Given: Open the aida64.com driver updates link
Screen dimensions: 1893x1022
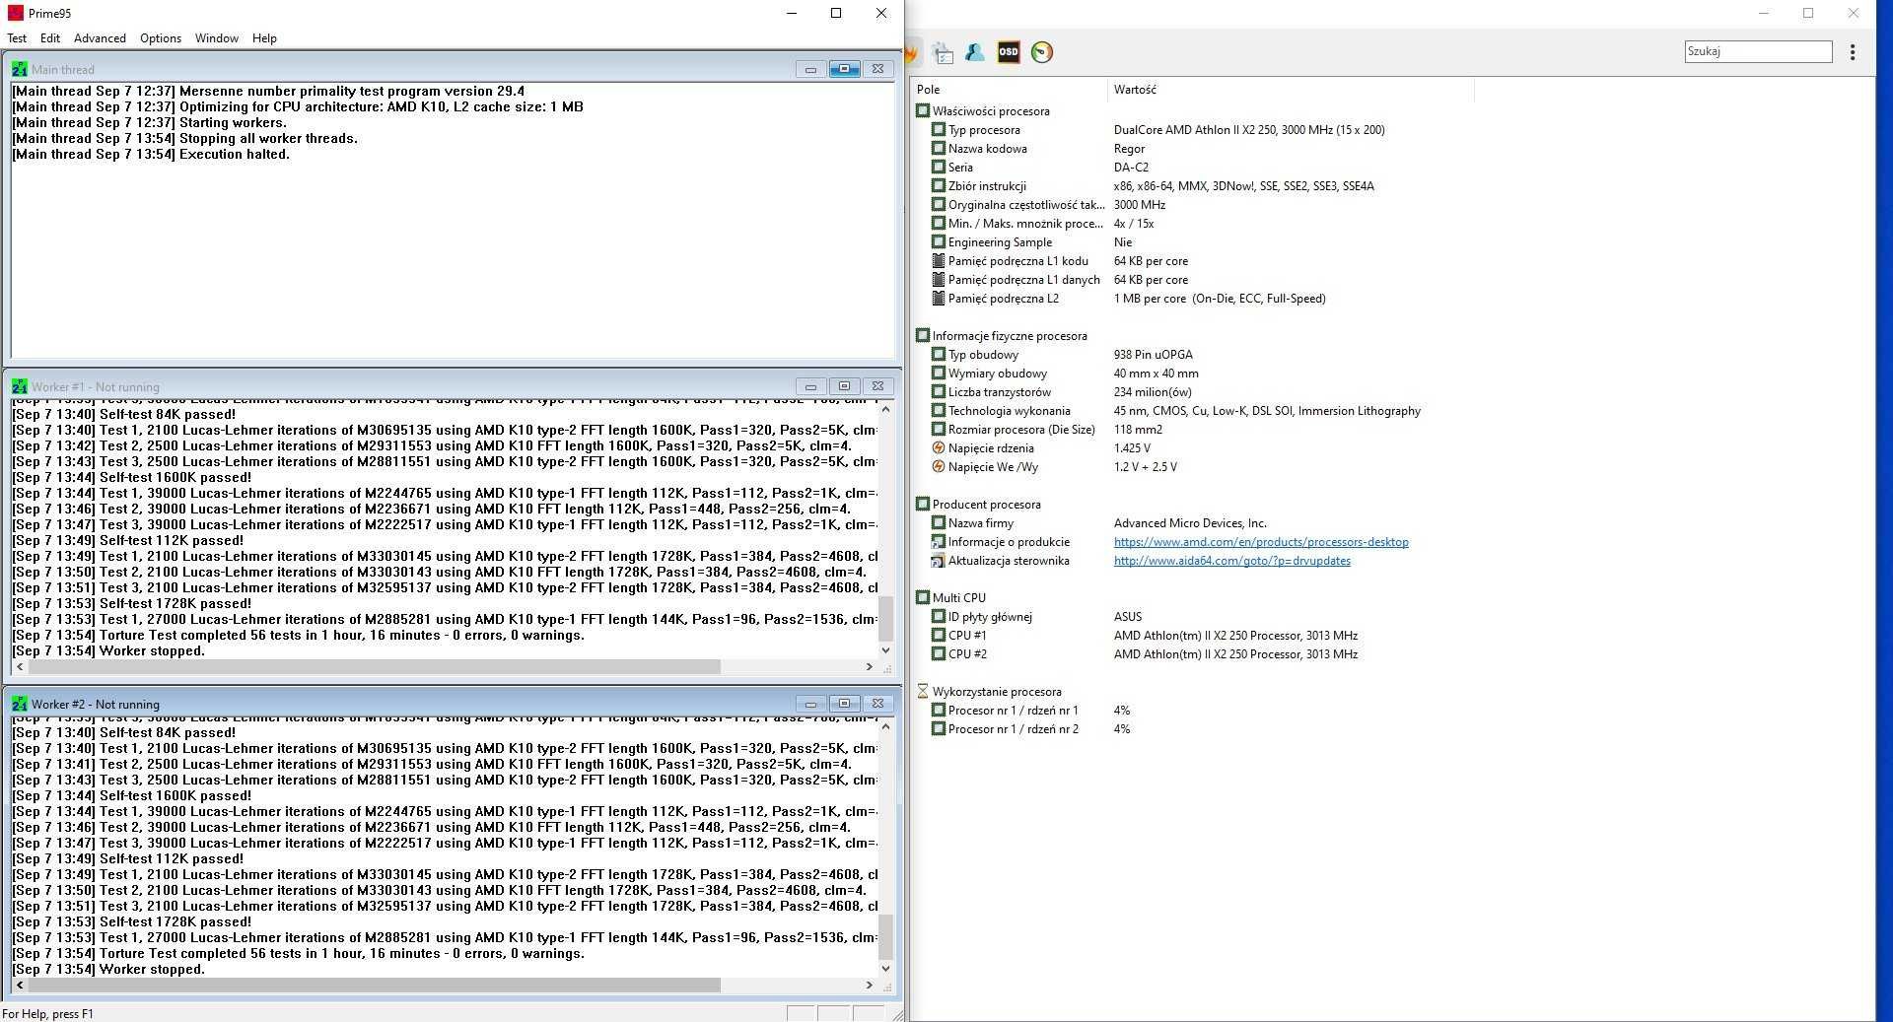Looking at the screenshot, I should (x=1232, y=561).
